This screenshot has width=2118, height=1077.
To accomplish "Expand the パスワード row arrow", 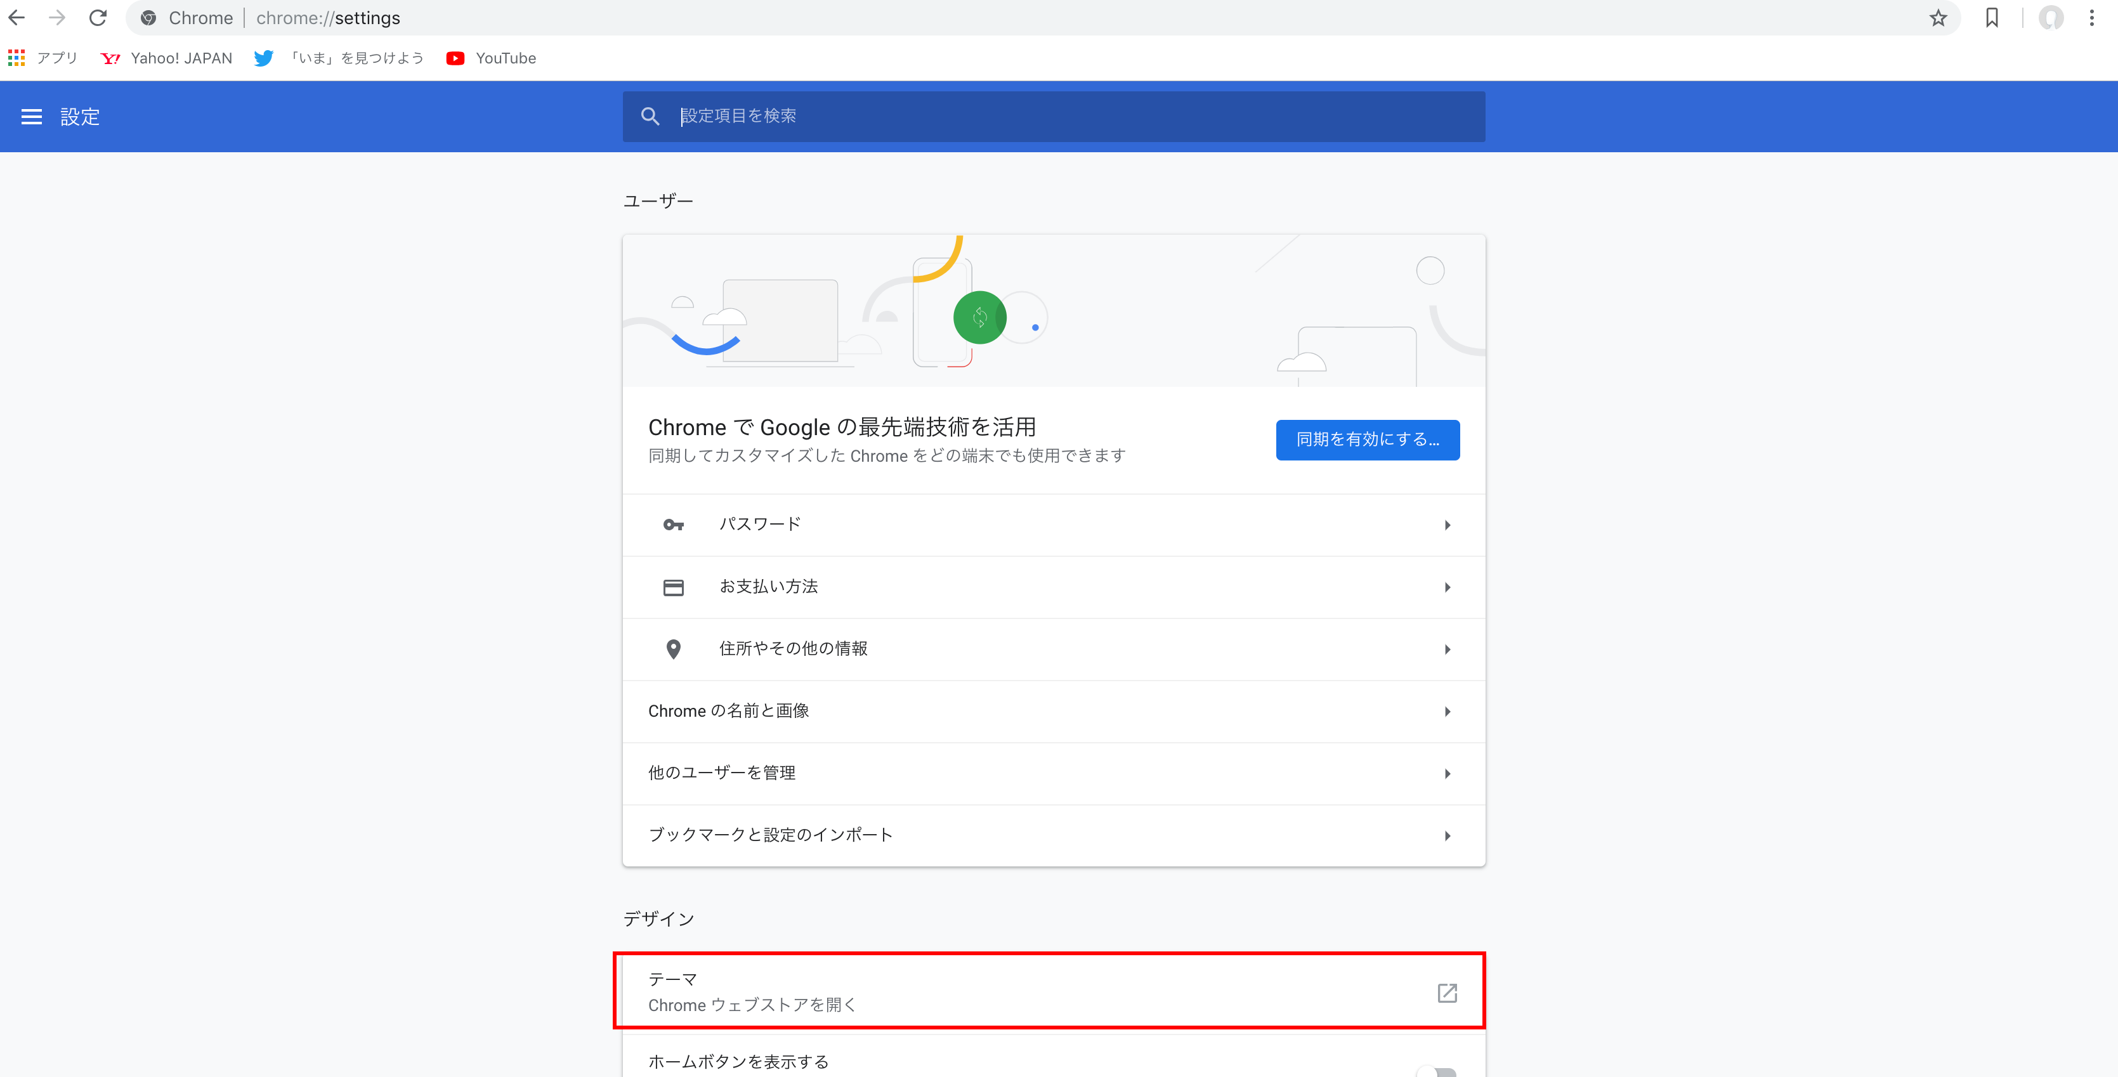I will coord(1447,525).
